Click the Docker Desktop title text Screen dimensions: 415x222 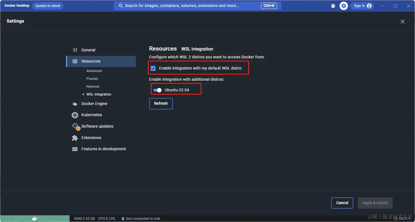point(17,6)
